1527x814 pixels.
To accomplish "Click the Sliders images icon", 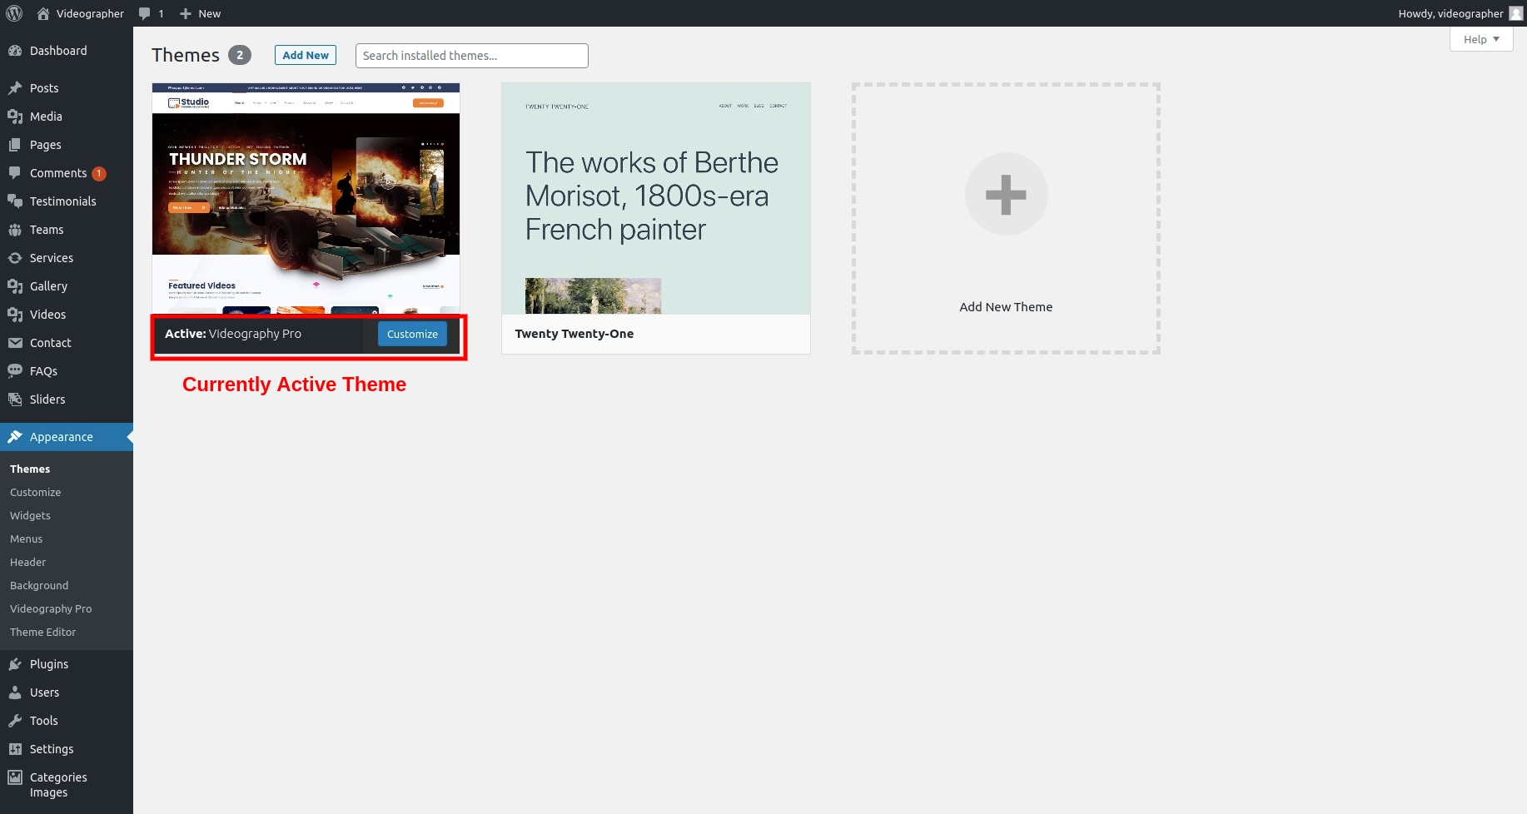I will click(15, 400).
